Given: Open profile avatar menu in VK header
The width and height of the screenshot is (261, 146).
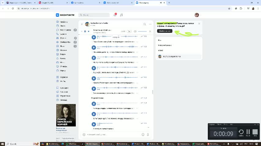Looking at the screenshot, I should [x=197, y=15].
